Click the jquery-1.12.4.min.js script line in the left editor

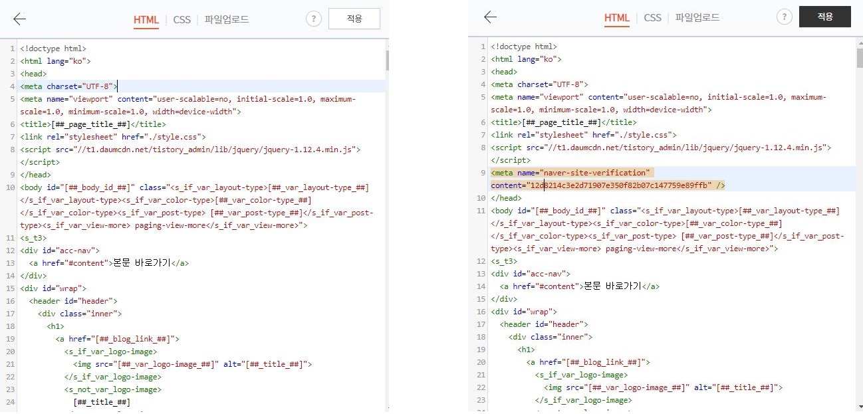click(x=190, y=150)
